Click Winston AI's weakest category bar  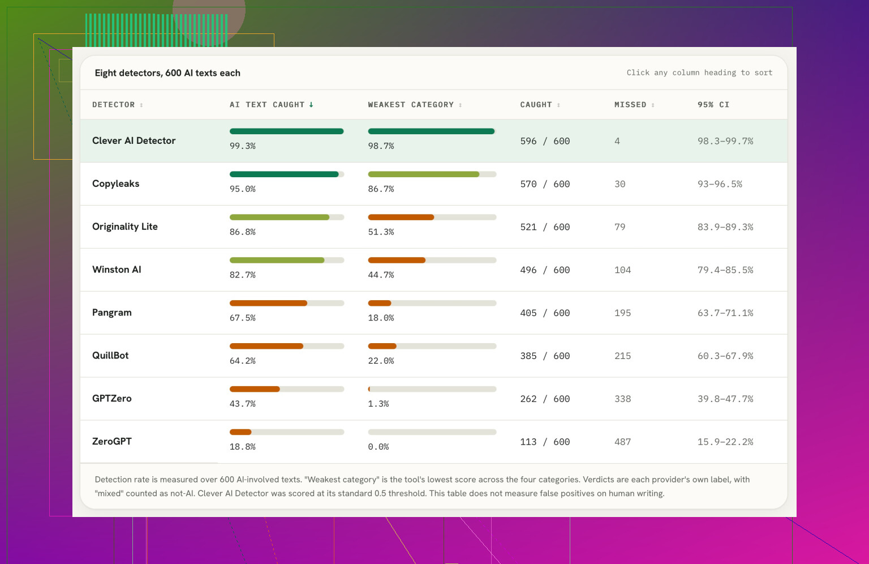432,260
